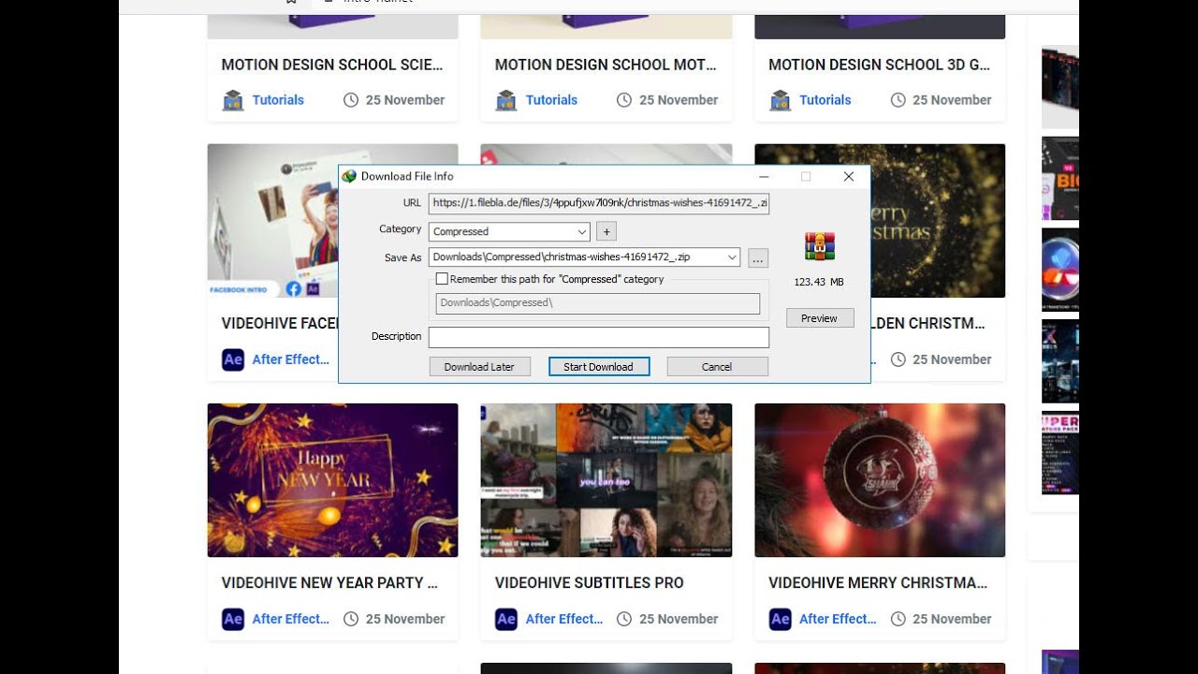This screenshot has width=1198, height=674.
Task: Open MOTION DESIGN SCHOOL SCIE... post title
Action: [332, 65]
